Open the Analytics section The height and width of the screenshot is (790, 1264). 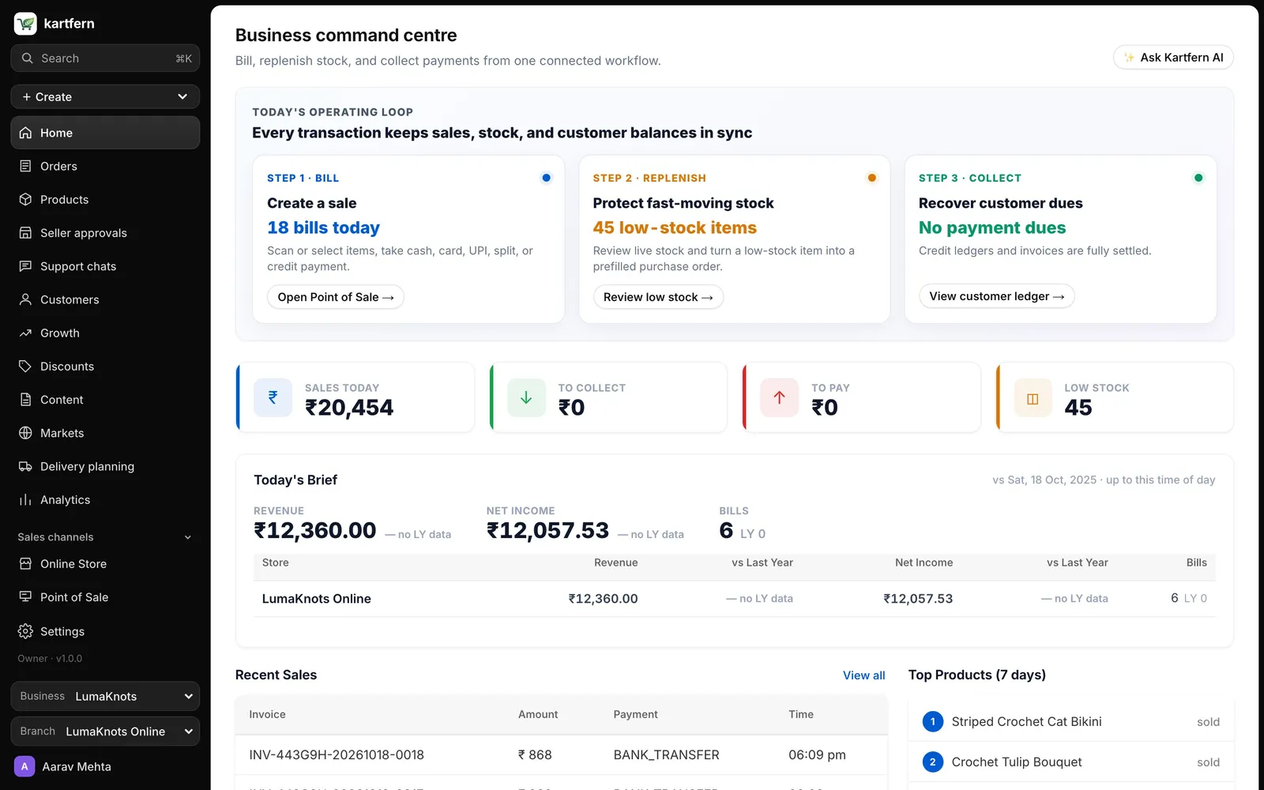(105, 499)
